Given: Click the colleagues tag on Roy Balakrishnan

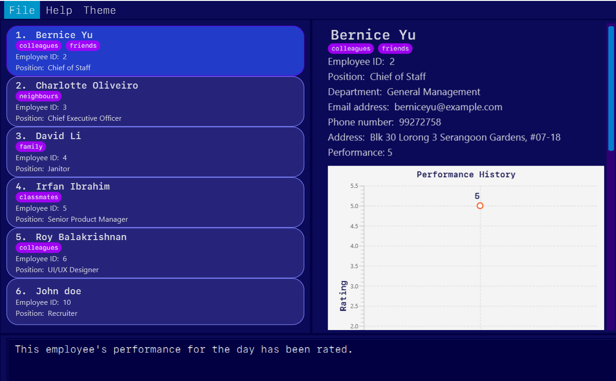Looking at the screenshot, I should (39, 248).
